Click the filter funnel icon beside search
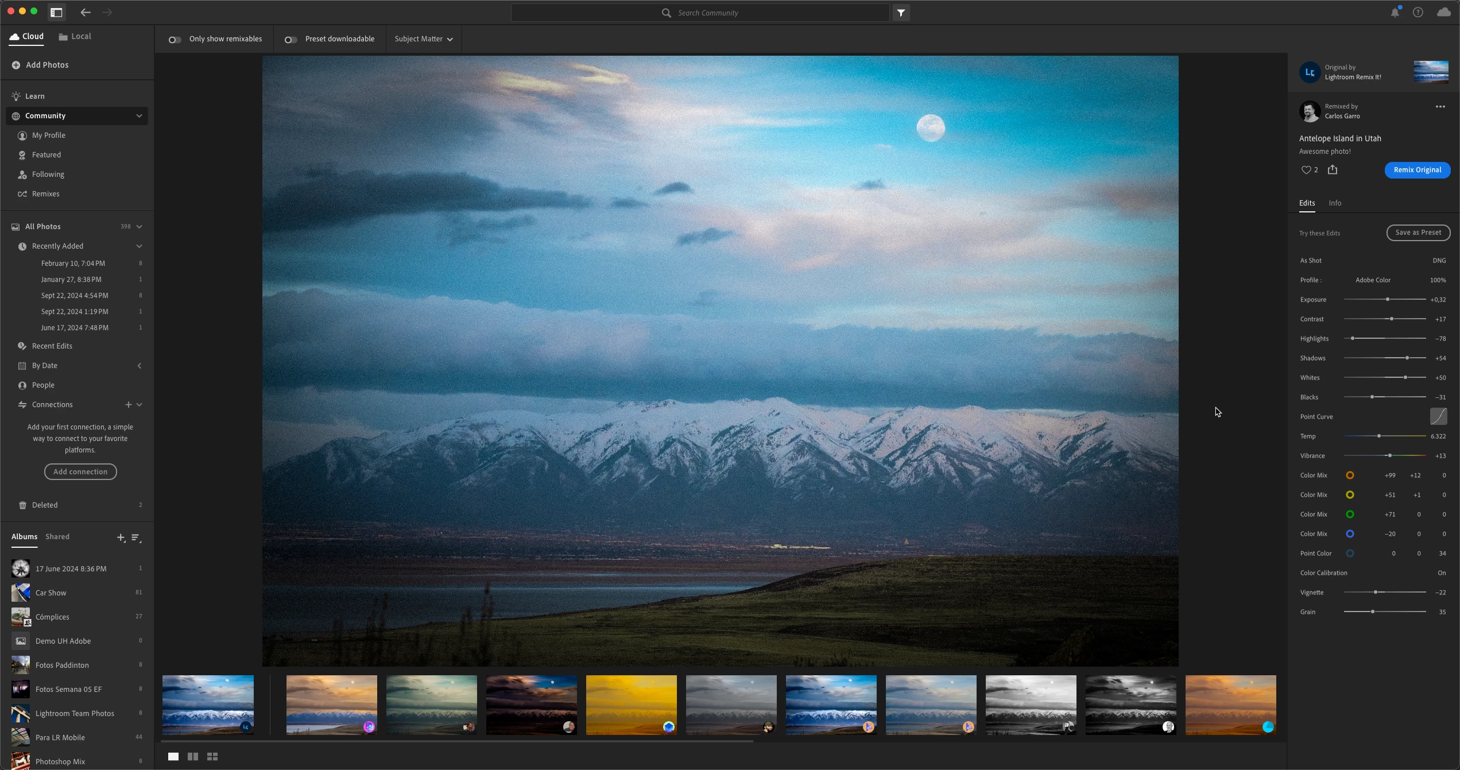Screen dimensions: 1460x770 click(901, 13)
